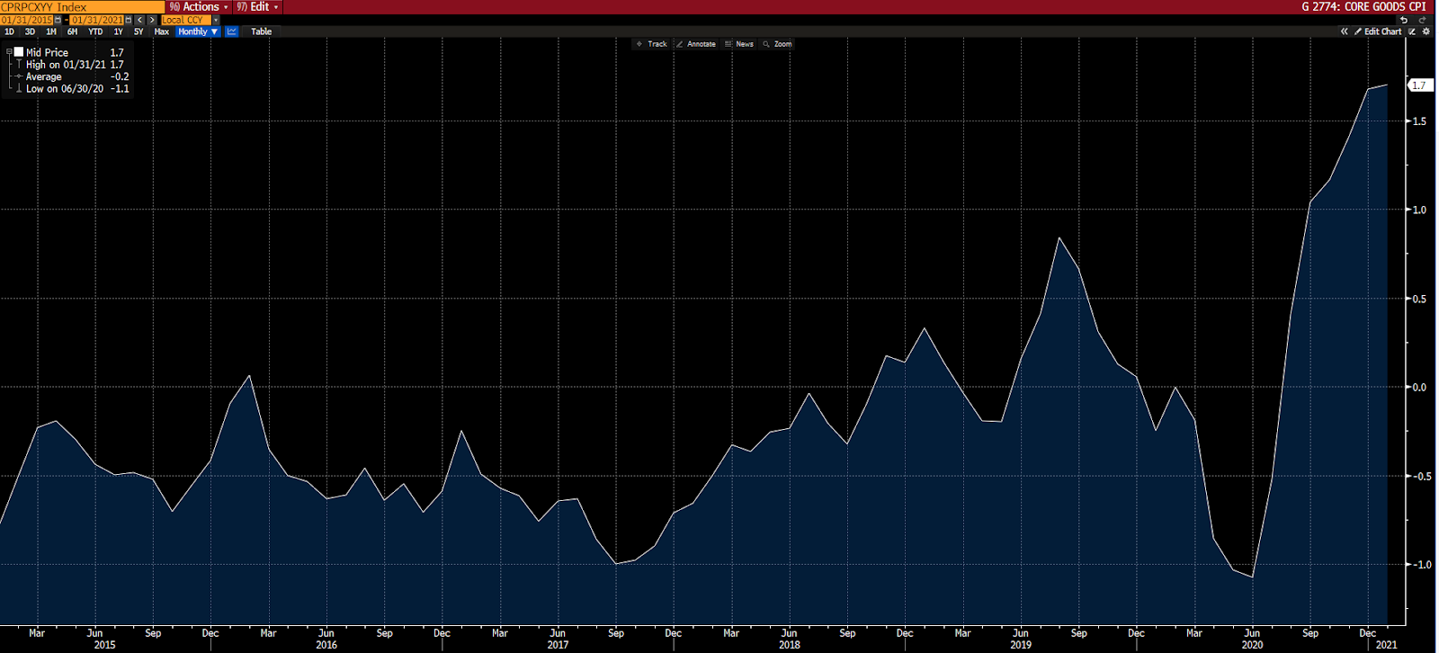
Task: Shift date range forward with right arrow
Action: click(152, 20)
